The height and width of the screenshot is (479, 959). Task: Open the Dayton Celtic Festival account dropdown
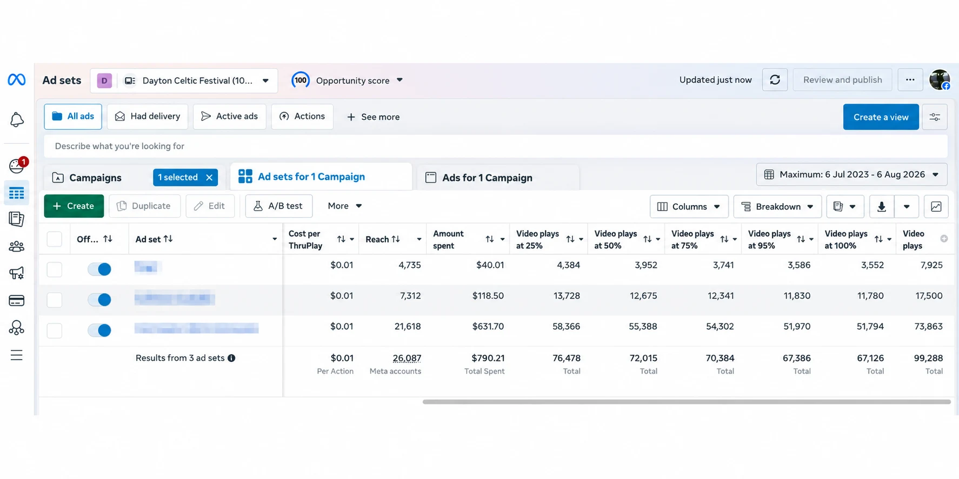point(184,80)
